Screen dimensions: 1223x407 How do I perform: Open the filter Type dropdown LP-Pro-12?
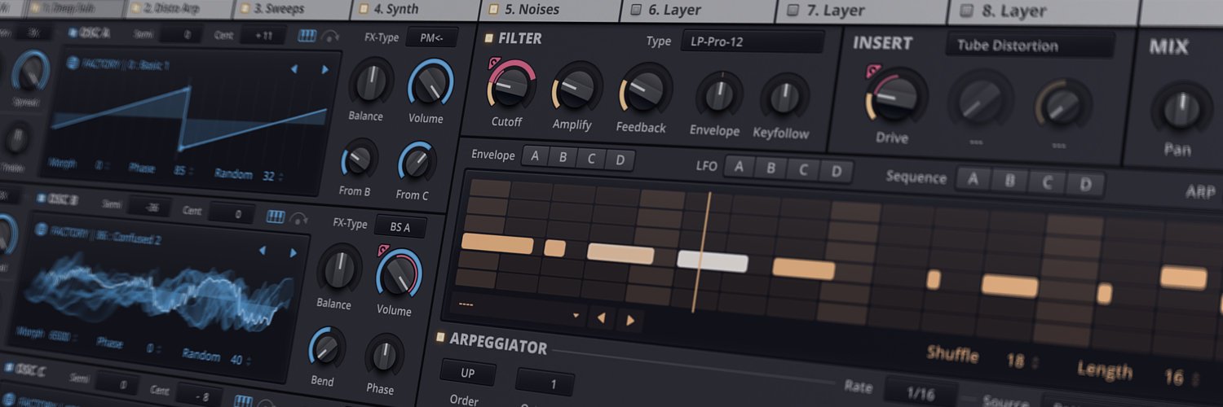click(x=752, y=42)
